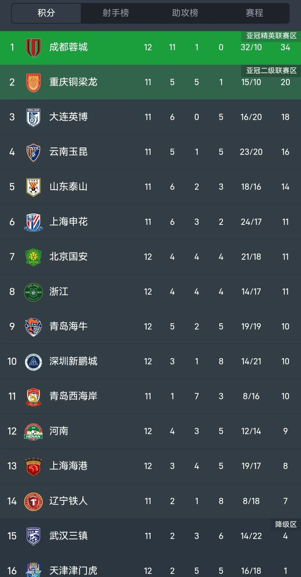Select the 大连英博 club badge
Screen dimensions: 301x577
[x=33, y=117]
